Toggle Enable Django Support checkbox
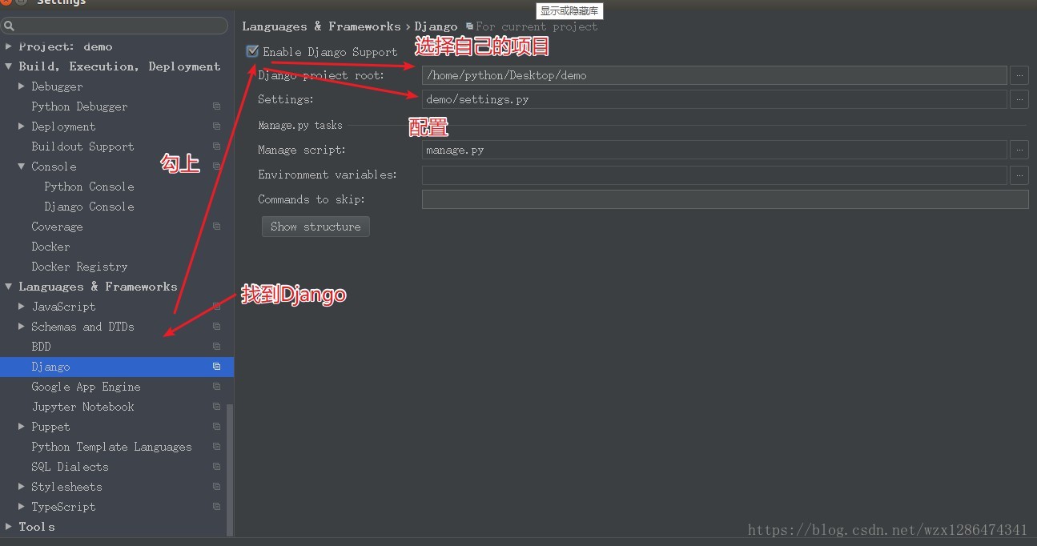This screenshot has width=1037, height=546. coord(252,51)
